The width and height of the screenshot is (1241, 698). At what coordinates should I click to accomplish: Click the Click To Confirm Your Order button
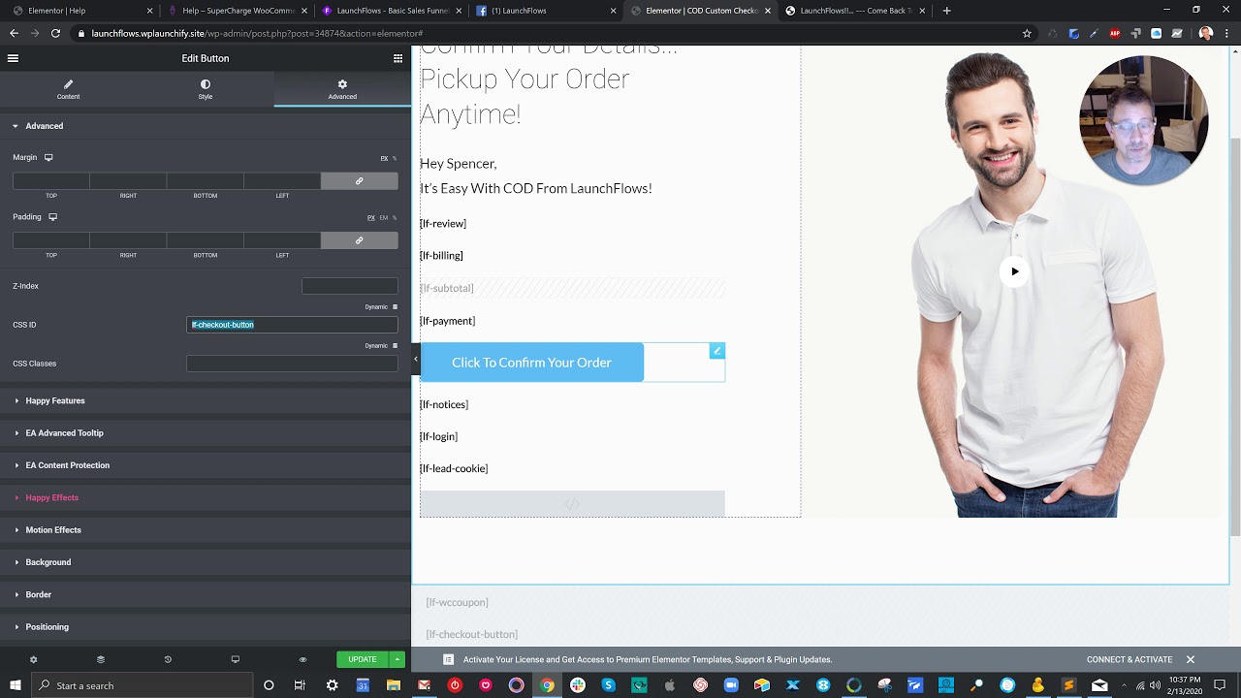click(531, 363)
